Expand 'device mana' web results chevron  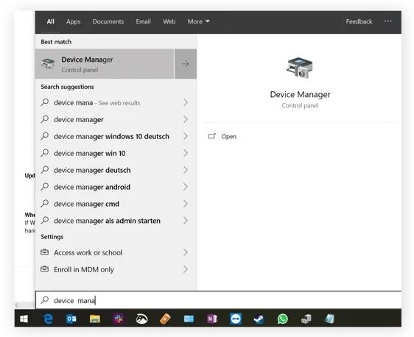pyautogui.click(x=186, y=102)
